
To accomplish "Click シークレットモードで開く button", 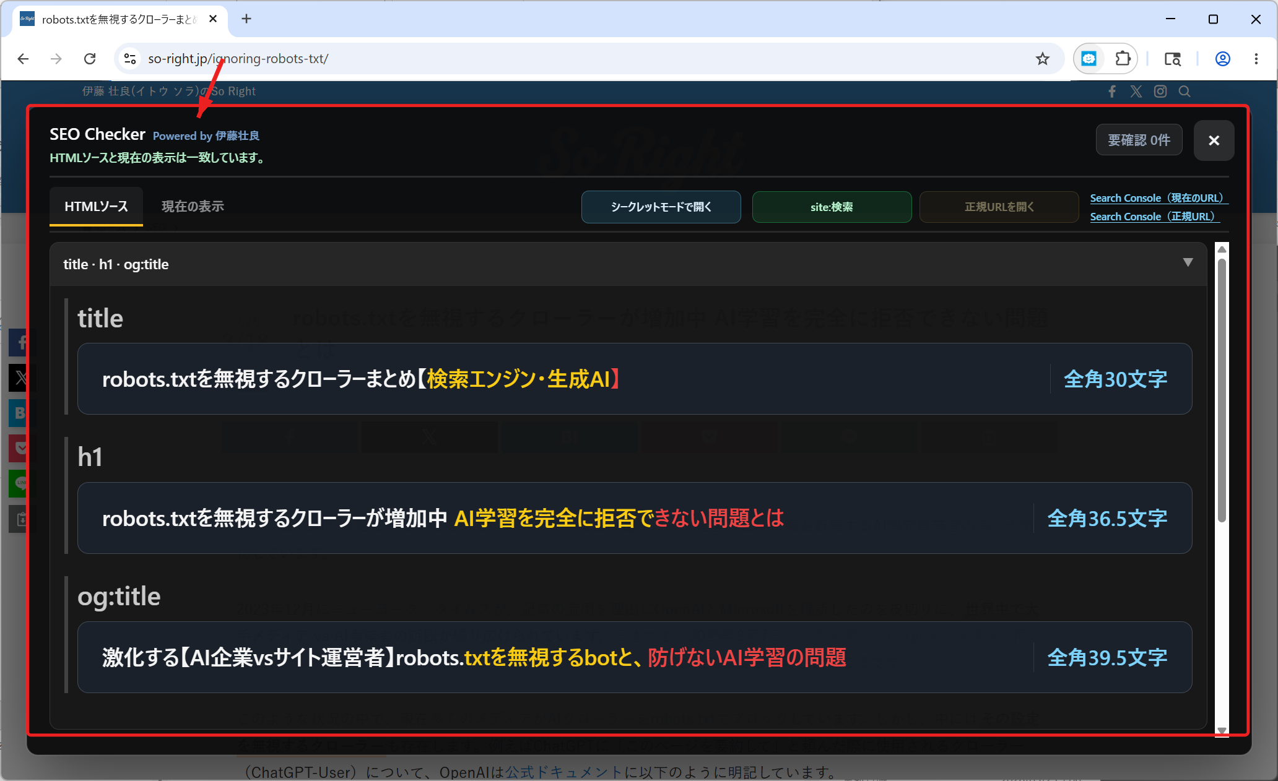I will [661, 207].
